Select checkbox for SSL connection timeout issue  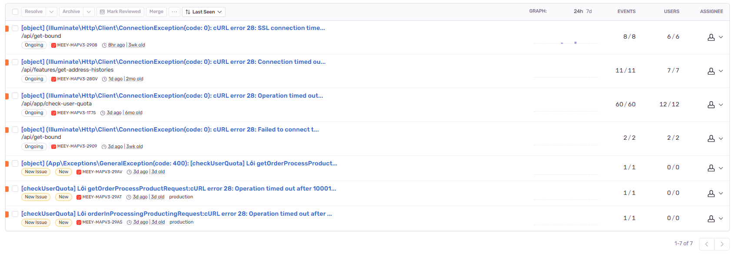point(15,28)
